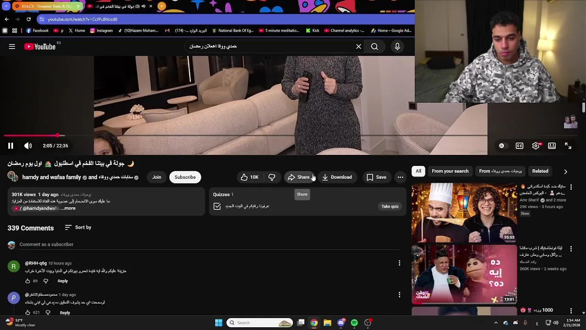Join the channel membership
586x330 pixels.
(x=157, y=177)
